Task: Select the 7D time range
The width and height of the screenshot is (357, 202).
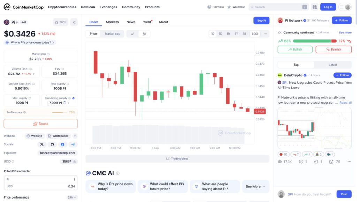Action: coord(220,34)
